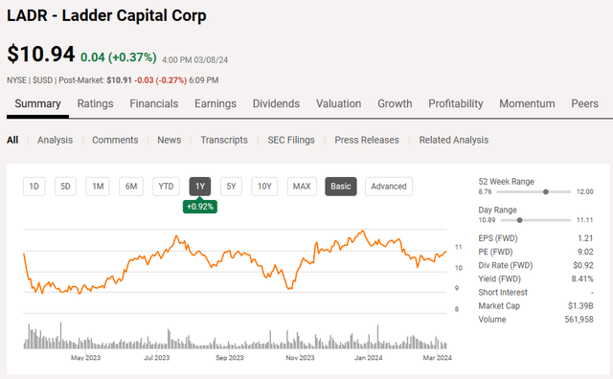View SEC Filings

point(291,140)
